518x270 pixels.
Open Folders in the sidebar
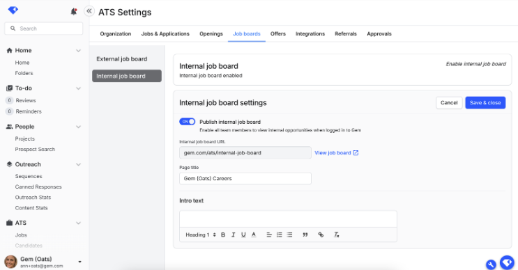tap(24, 73)
